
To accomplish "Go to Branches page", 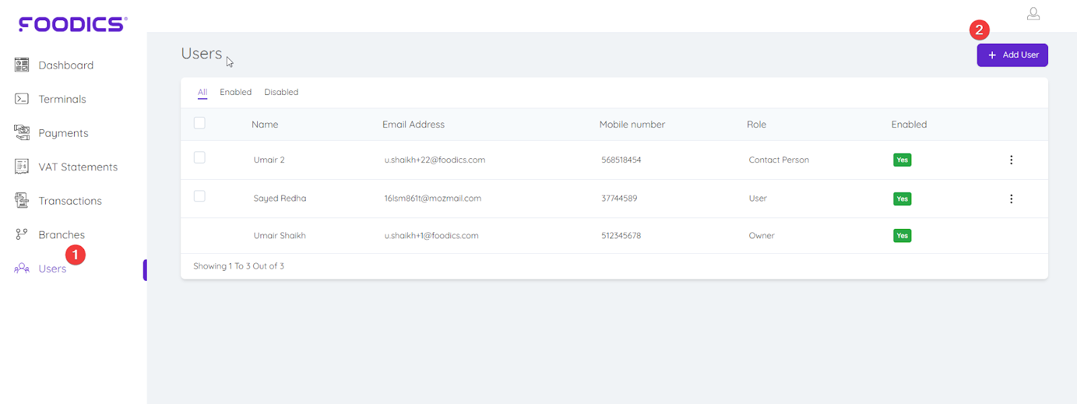I will click(x=61, y=234).
